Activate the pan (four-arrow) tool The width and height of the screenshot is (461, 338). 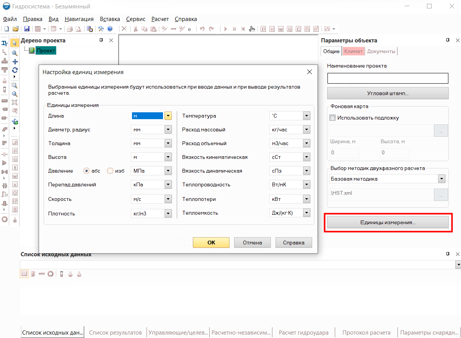click(x=15, y=61)
